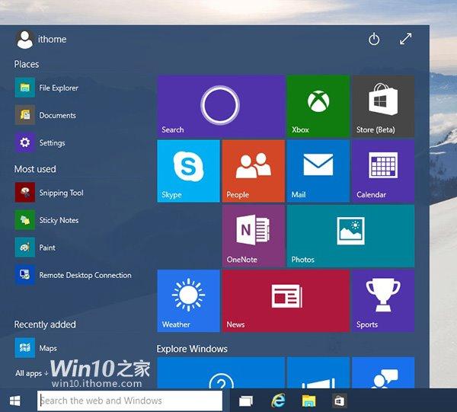This screenshot has width=457, height=412.
Task: Click the Windows Start button
Action: point(15,400)
